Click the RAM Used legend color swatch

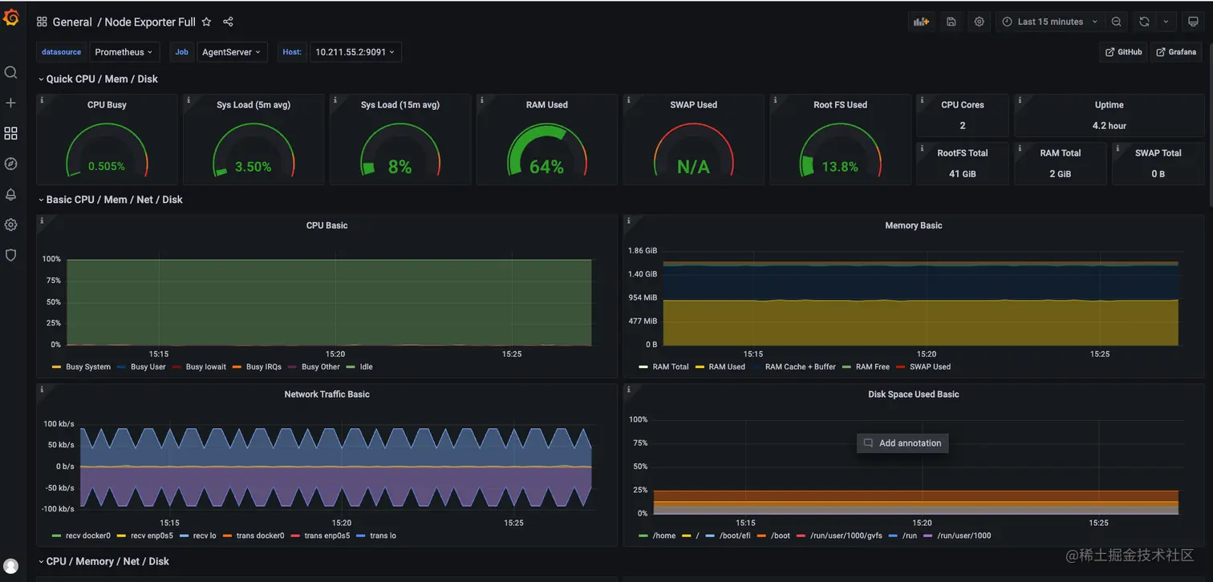pyautogui.click(x=700, y=367)
